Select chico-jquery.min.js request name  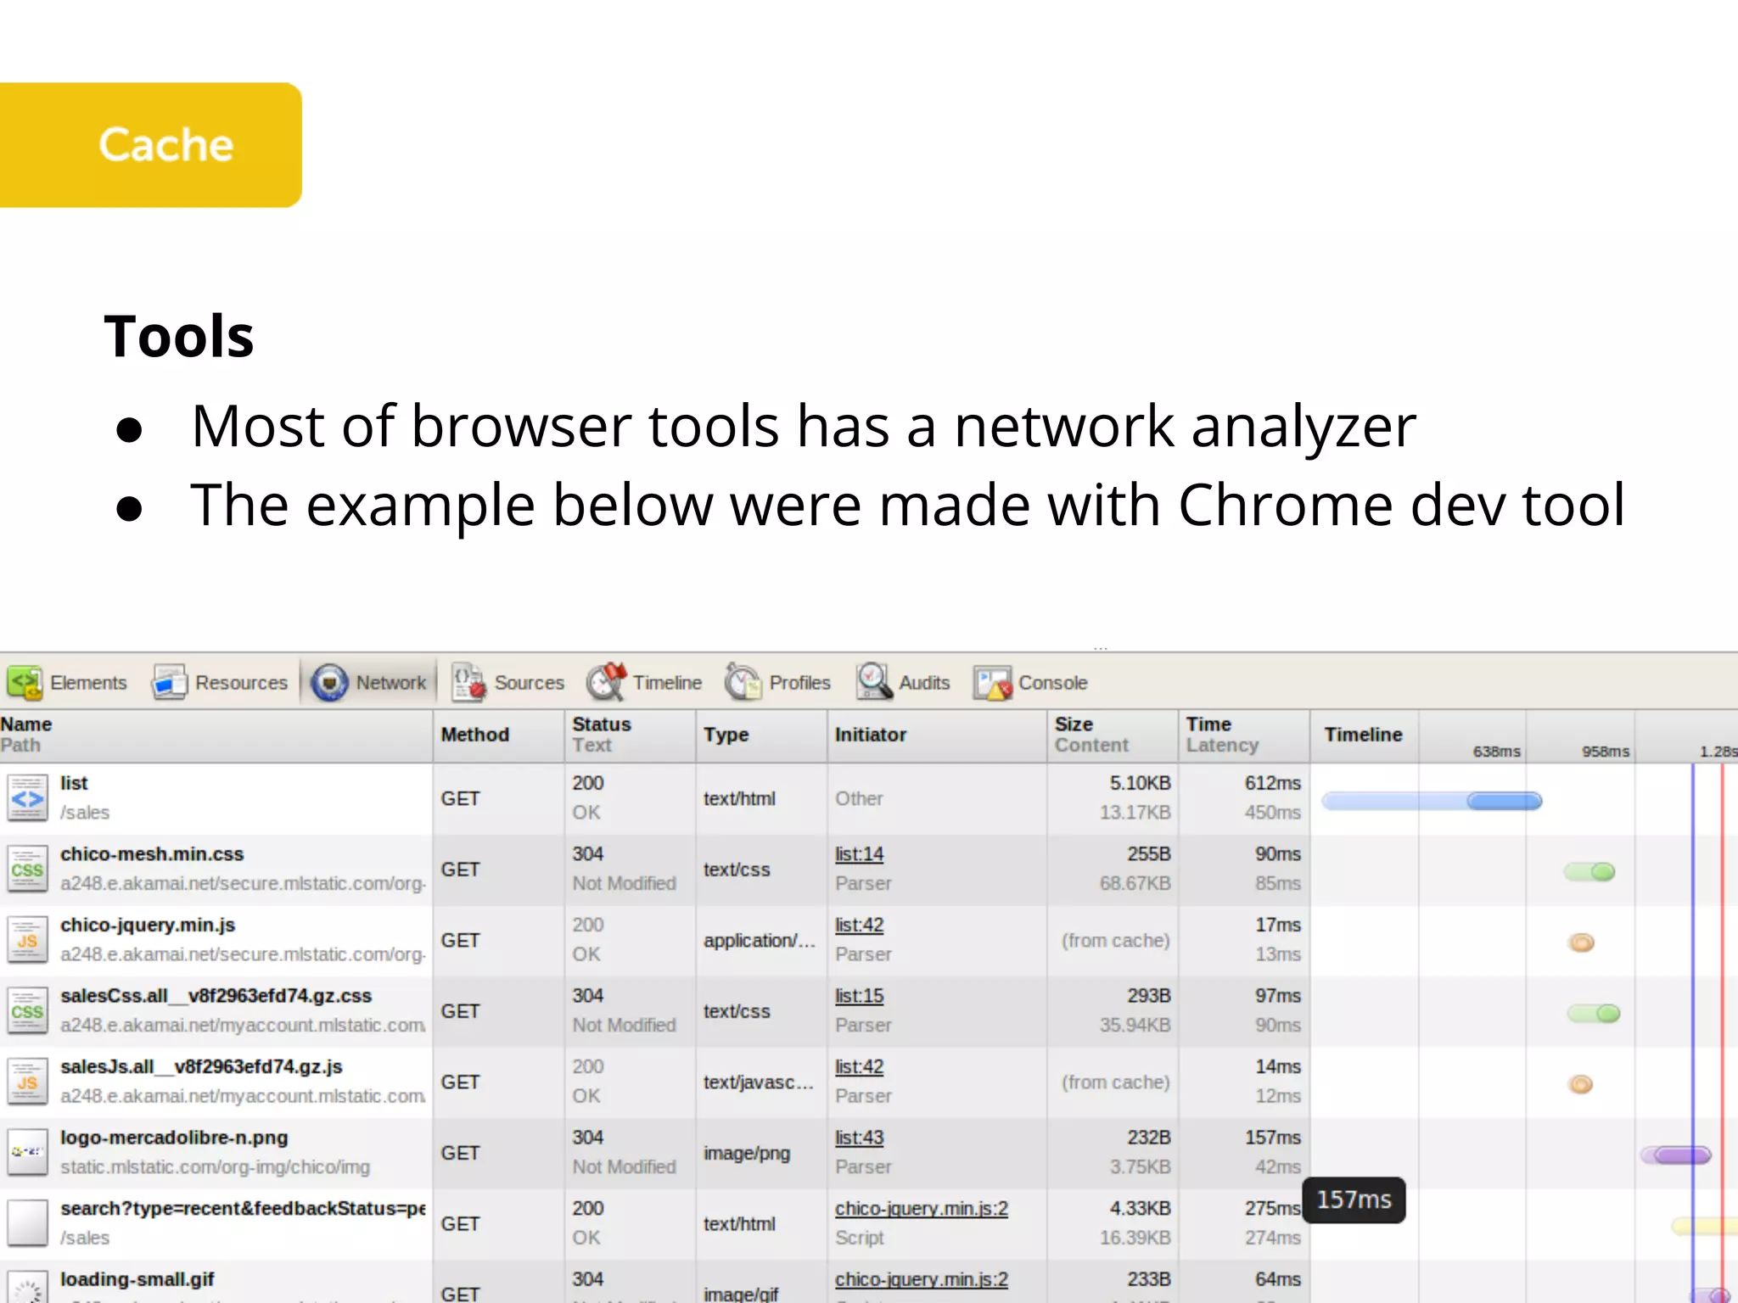pos(148,926)
